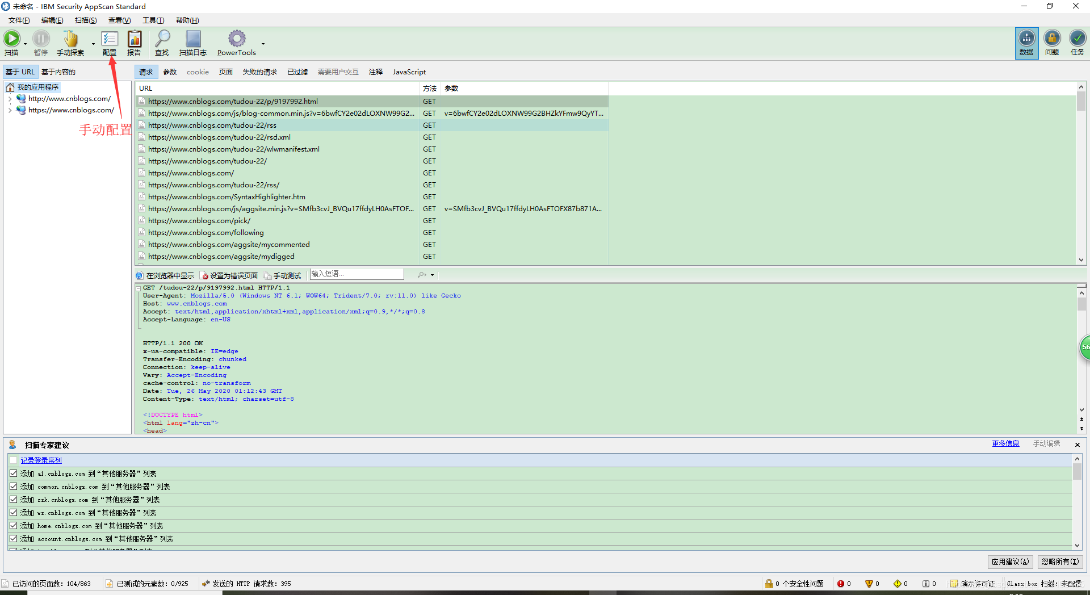Click Set as Error Page (设置为错误页面) icon
The width and height of the screenshot is (1090, 595).
click(204, 275)
